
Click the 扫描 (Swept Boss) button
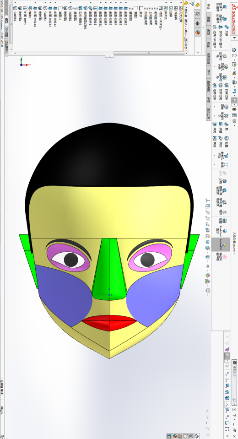[227, 29]
